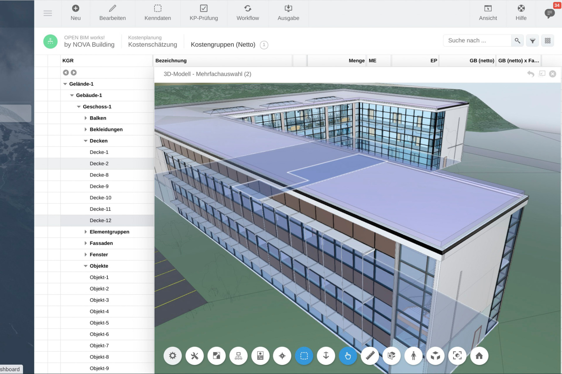562x374 pixels.
Task: Select the measuring ruler tool
Action: [370, 356]
